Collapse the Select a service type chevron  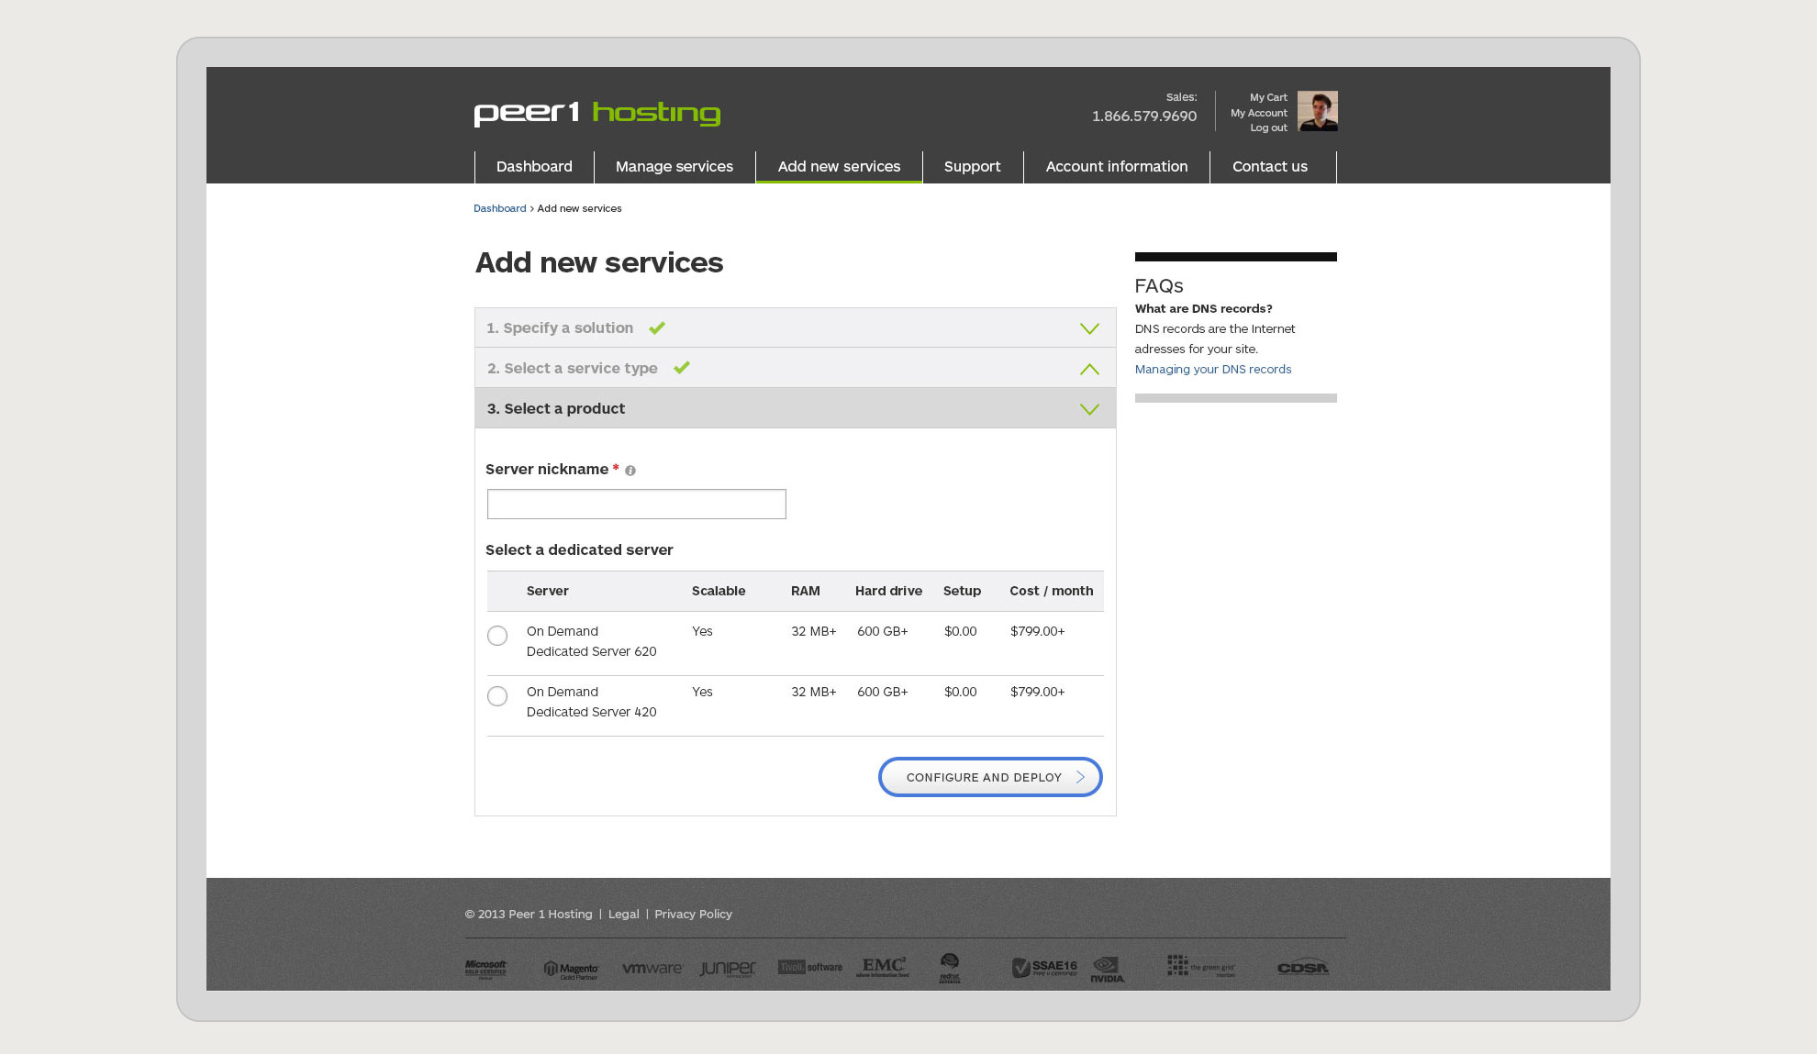click(x=1089, y=369)
